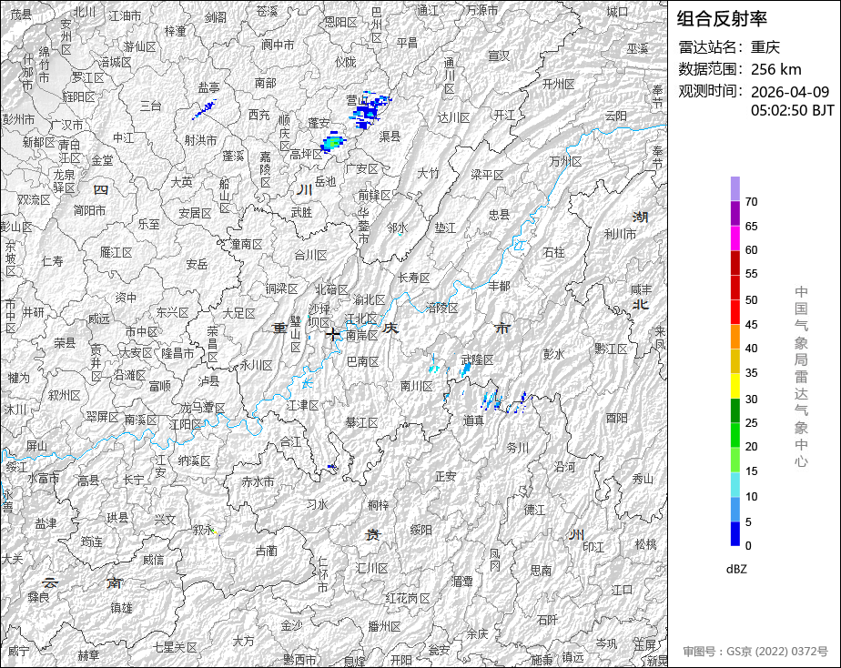Click the 长寿区 map label
The height and width of the screenshot is (668, 841).
[x=414, y=278]
